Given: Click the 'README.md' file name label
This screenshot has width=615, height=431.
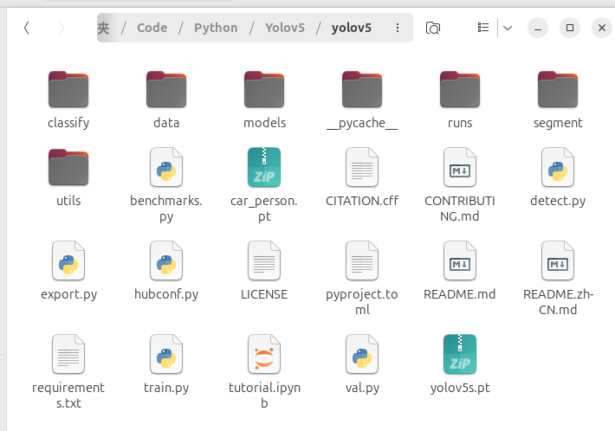Looking at the screenshot, I should (460, 294).
